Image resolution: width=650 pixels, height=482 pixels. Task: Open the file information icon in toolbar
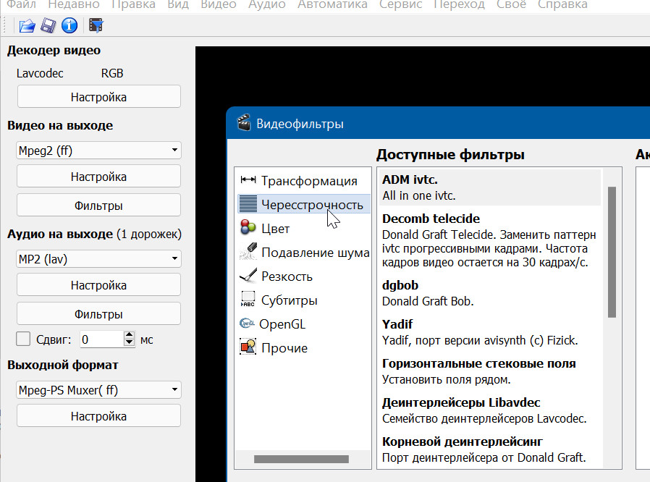pos(69,26)
